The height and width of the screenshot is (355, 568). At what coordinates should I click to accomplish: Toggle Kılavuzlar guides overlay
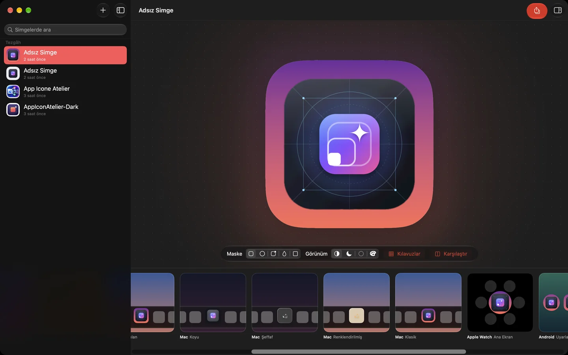coord(404,254)
